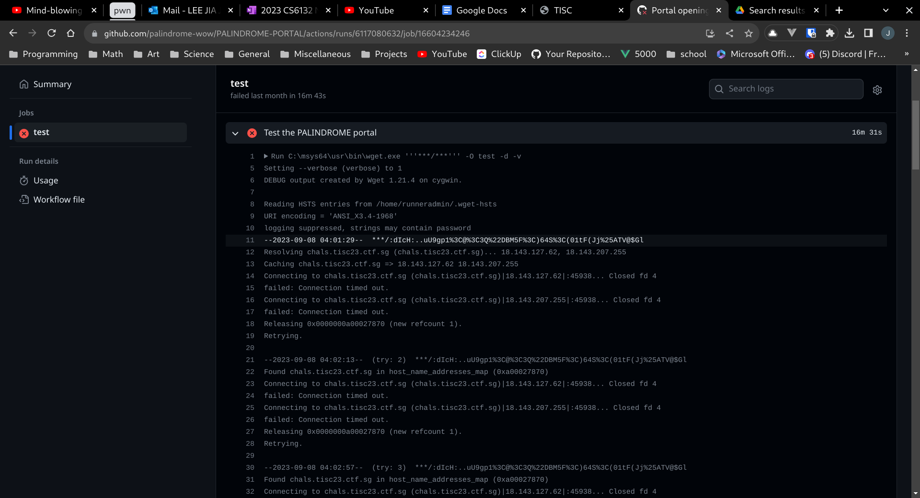Click the 16m 31s step duration
920x498 pixels.
867,133
